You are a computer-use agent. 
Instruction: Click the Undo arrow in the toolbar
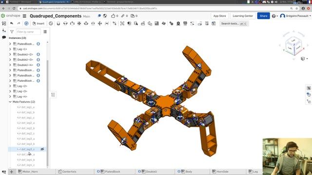12,23
